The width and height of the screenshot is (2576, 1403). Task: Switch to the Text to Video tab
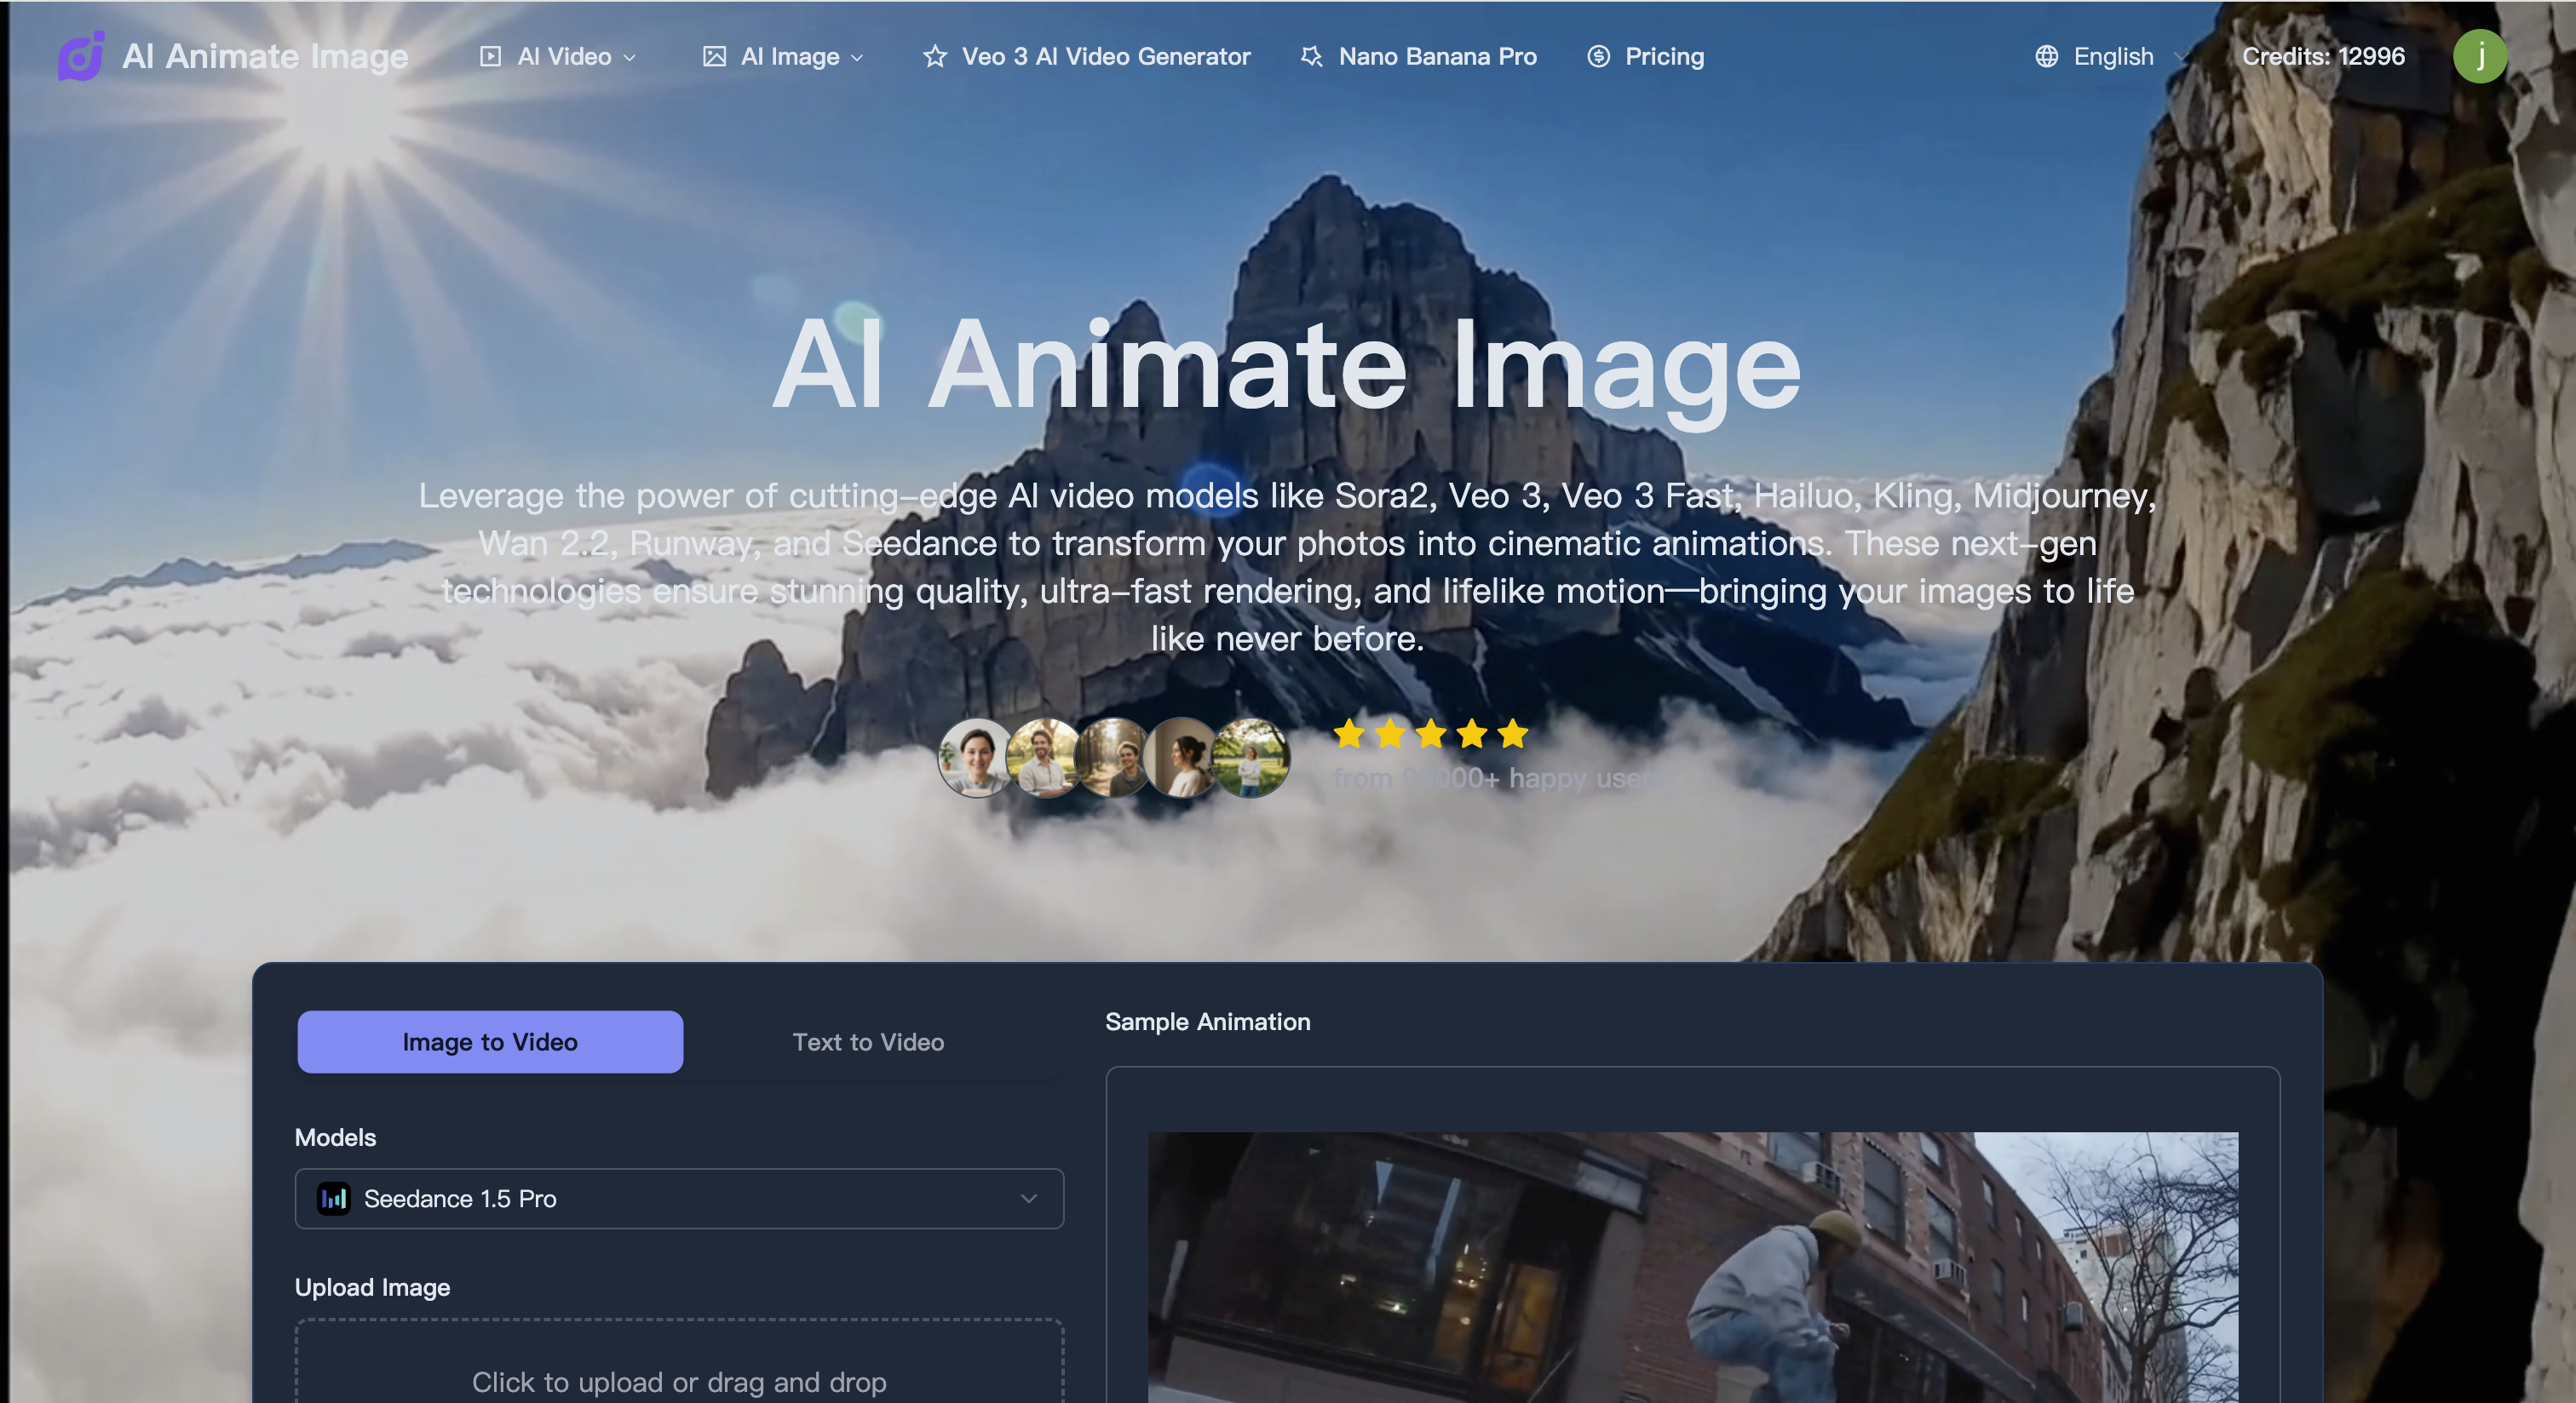(868, 1041)
